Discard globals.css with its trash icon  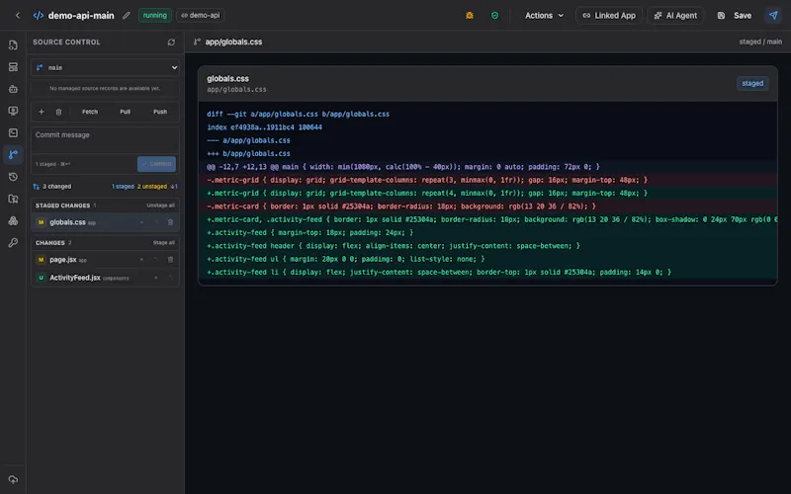pyautogui.click(x=170, y=222)
